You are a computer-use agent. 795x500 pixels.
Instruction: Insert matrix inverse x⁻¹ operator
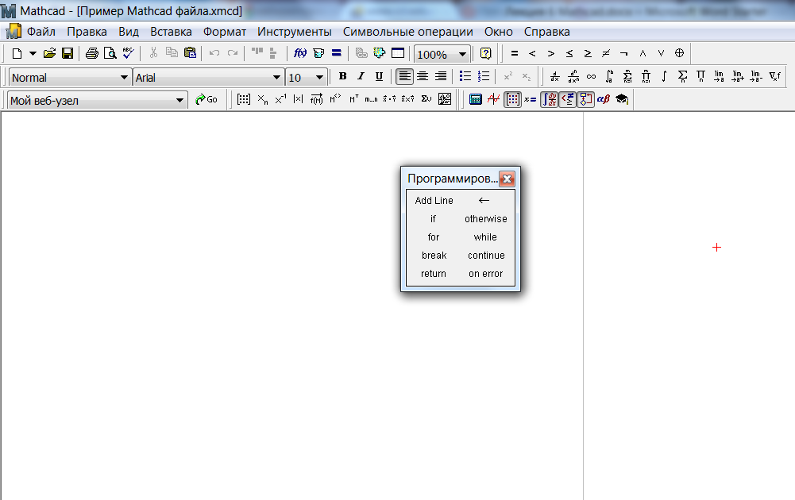tap(280, 99)
